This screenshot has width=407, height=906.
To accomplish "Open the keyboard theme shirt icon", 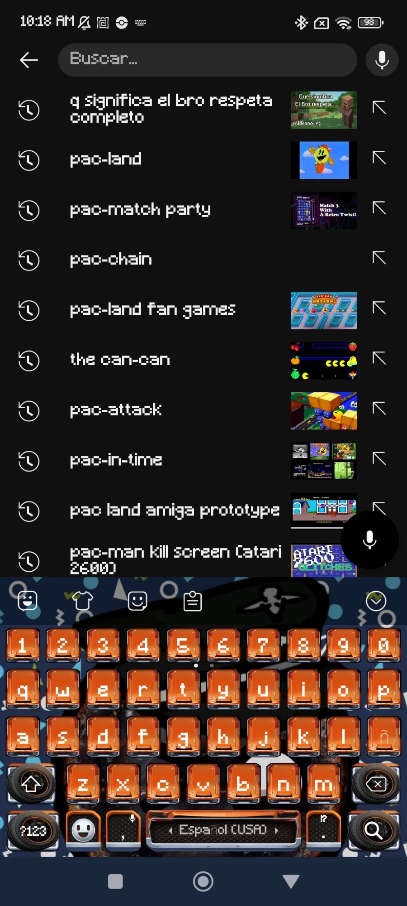I will (x=83, y=601).
